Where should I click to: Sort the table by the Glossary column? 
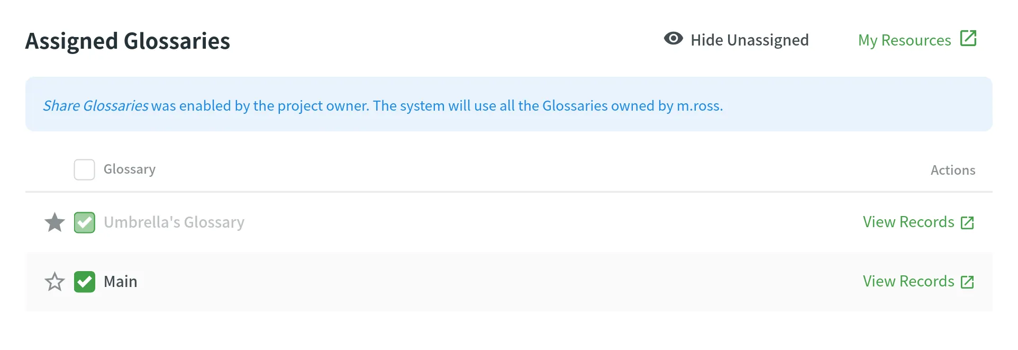coord(129,169)
